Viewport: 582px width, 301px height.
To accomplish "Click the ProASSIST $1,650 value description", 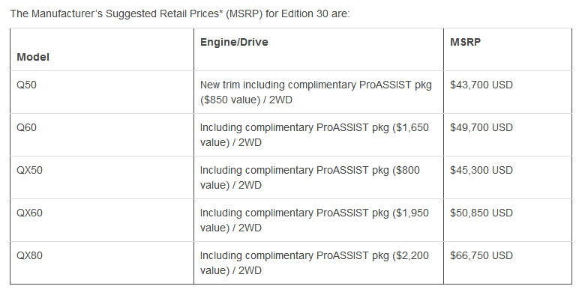I will [x=314, y=135].
